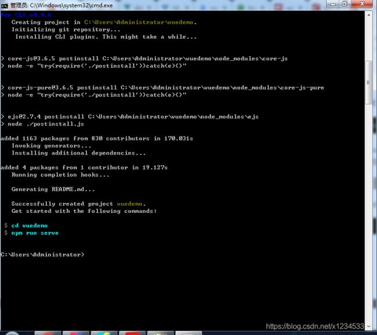This screenshot has width=377, height=335.
Task: Click the pink-purple taskbar icon
Action: point(75,333)
